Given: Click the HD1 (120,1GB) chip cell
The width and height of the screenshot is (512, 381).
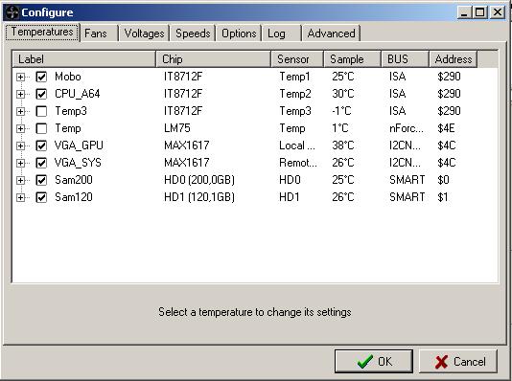Looking at the screenshot, I should tap(199, 197).
